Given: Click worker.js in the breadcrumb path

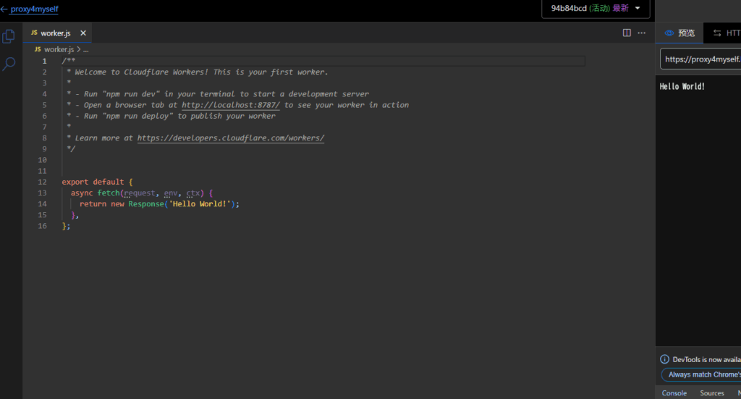Looking at the screenshot, I should coord(59,49).
